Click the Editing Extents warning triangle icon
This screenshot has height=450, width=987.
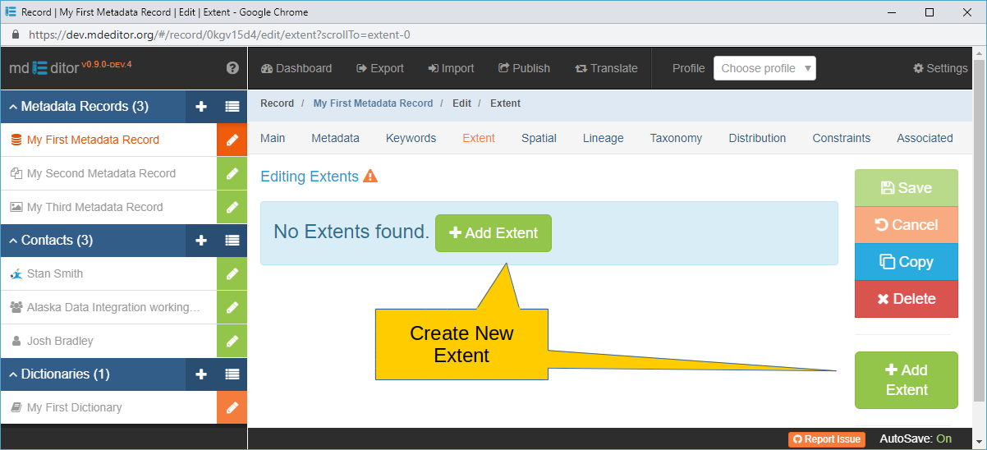tap(370, 177)
